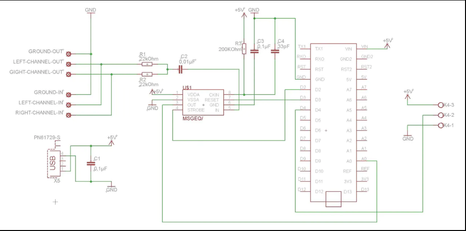Click the RESET pin label on chip
466x231 pixels.
click(x=212, y=100)
